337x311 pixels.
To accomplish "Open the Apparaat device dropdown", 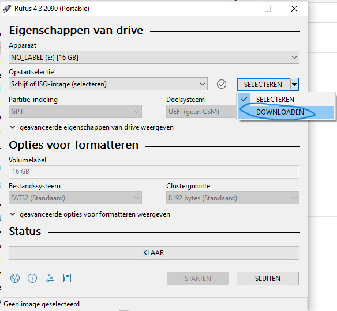I will click(154, 57).
